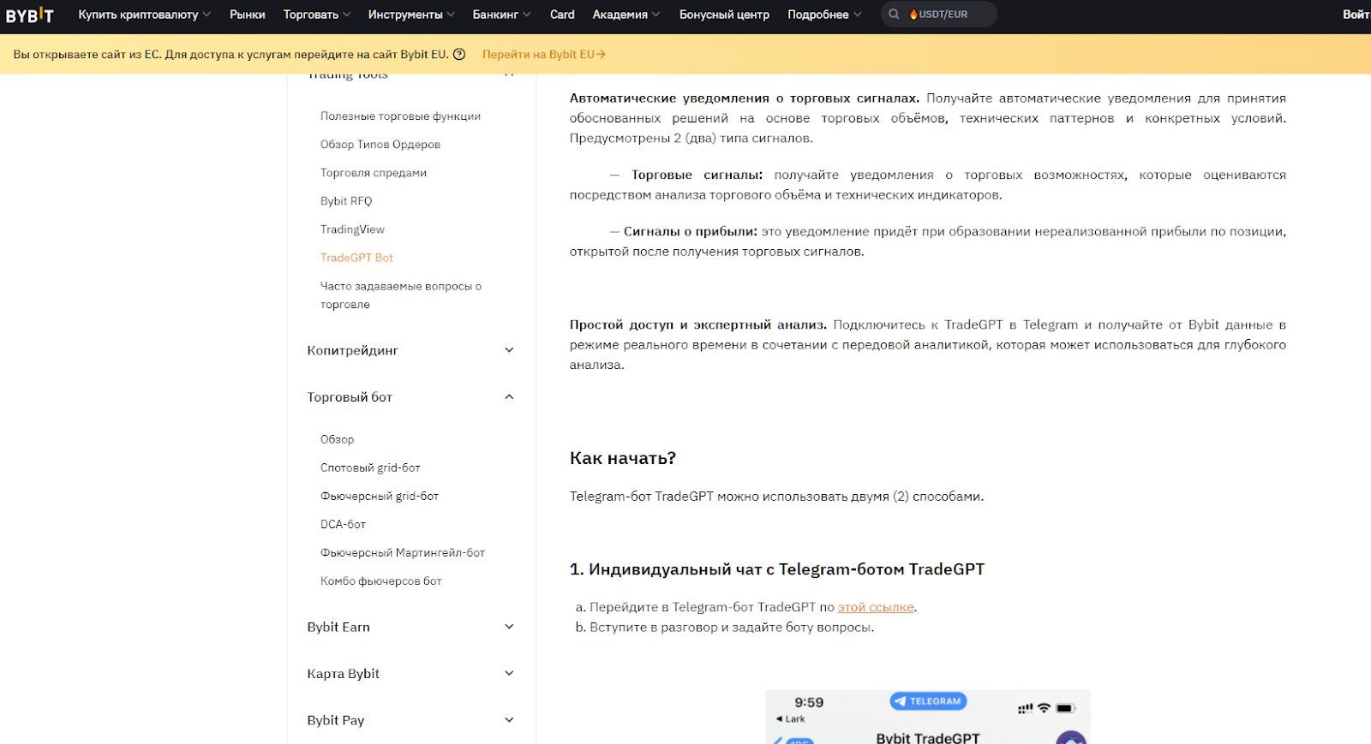Open Бонусный центр in the navigation
Screen dimensions: 1371x744
coord(724,15)
